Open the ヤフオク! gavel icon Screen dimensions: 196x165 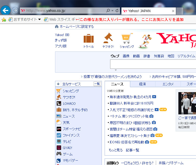point(108,38)
